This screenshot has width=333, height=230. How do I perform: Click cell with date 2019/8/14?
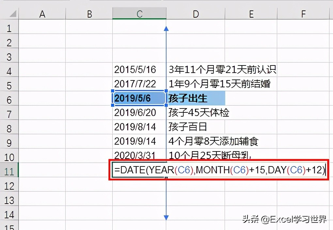139,127
